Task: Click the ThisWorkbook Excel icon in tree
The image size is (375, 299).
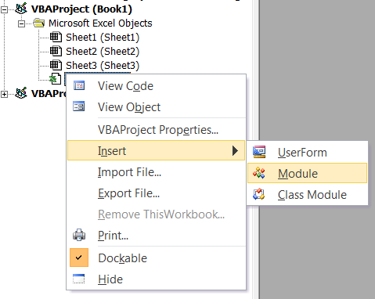Action: [x=55, y=79]
